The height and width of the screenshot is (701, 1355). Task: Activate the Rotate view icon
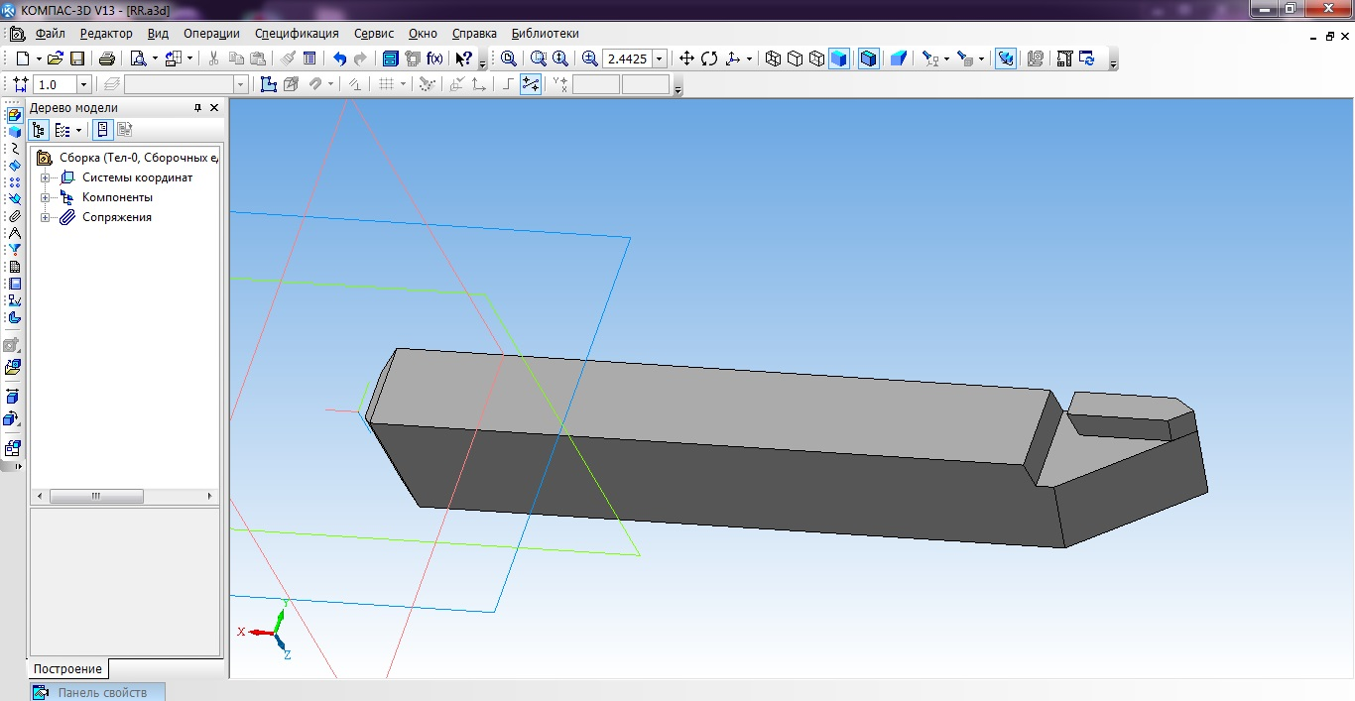pos(709,58)
